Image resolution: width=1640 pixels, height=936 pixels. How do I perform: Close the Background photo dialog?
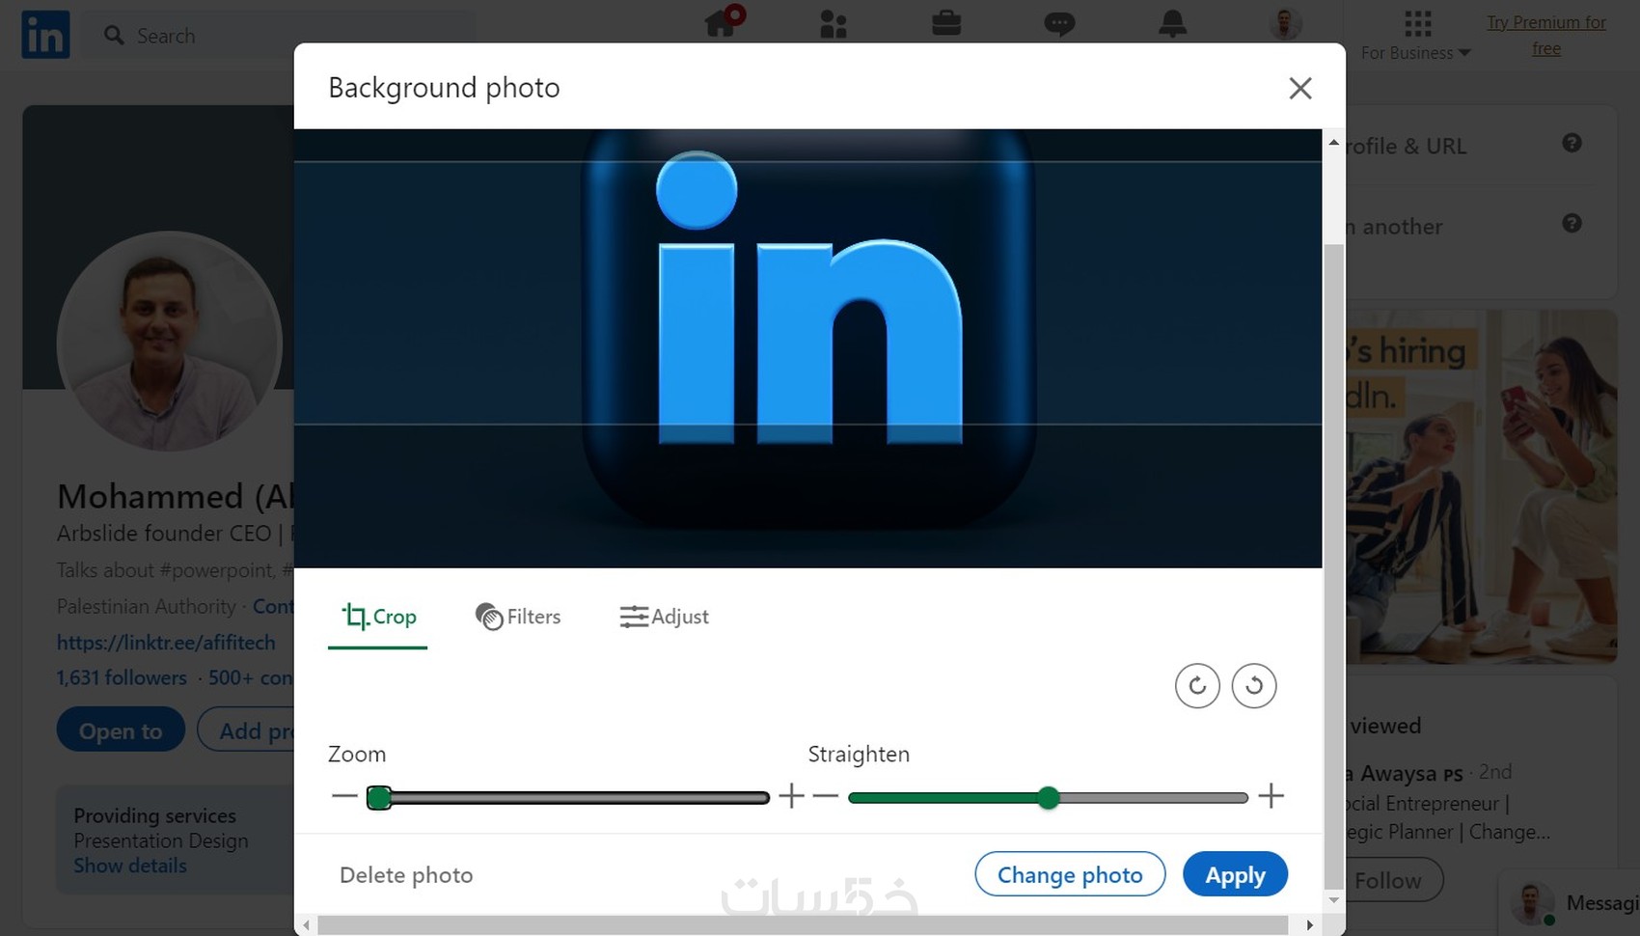point(1300,89)
